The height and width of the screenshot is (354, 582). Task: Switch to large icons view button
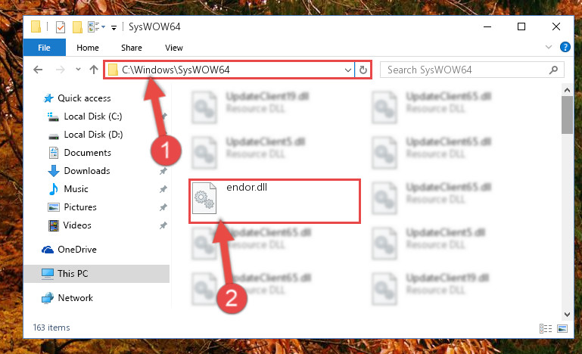[562, 328]
